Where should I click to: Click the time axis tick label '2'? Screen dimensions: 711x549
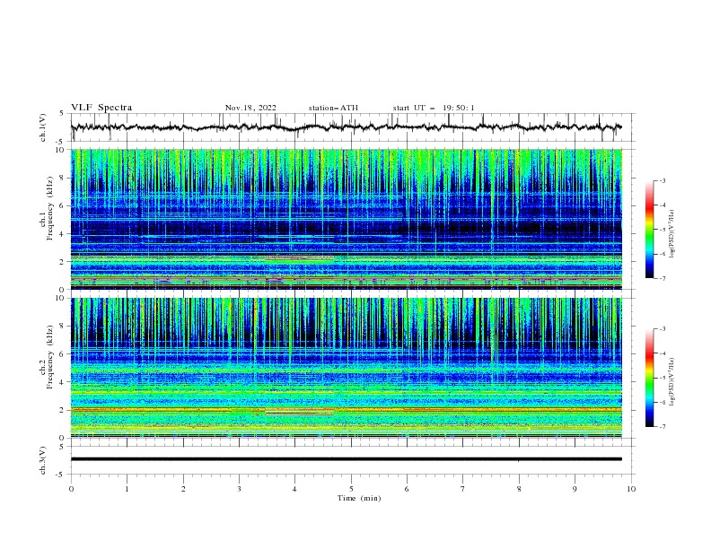(183, 489)
